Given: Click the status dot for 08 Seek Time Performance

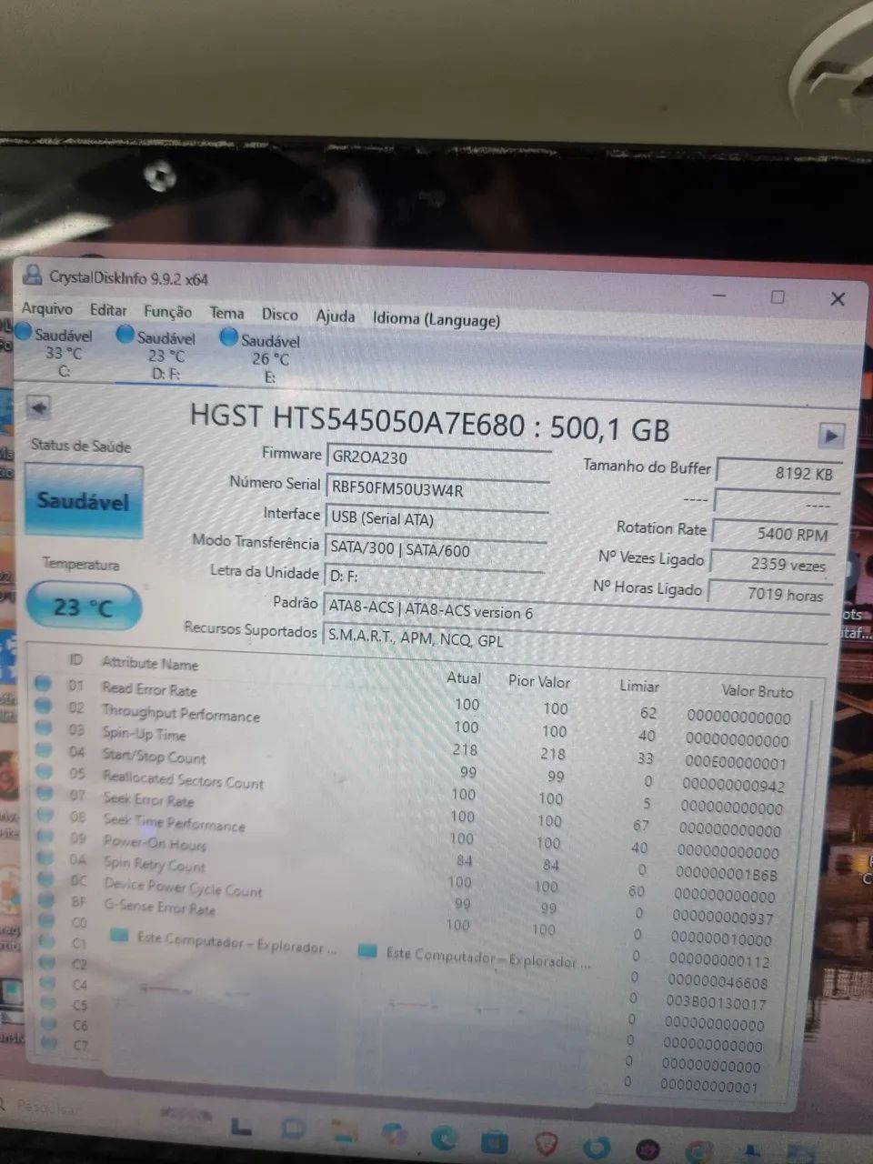Looking at the screenshot, I should 44,815.
